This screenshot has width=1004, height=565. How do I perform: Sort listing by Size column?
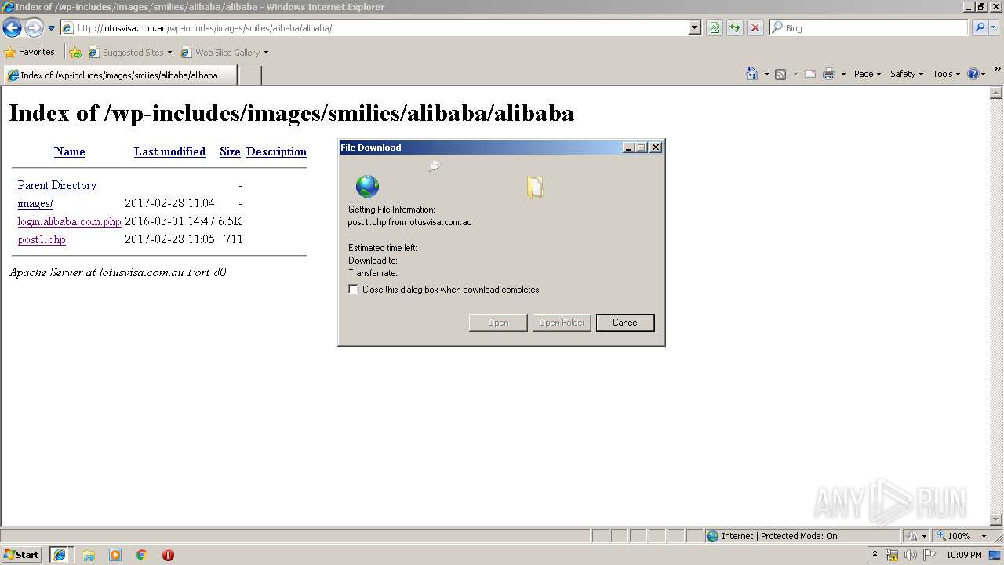pos(230,151)
